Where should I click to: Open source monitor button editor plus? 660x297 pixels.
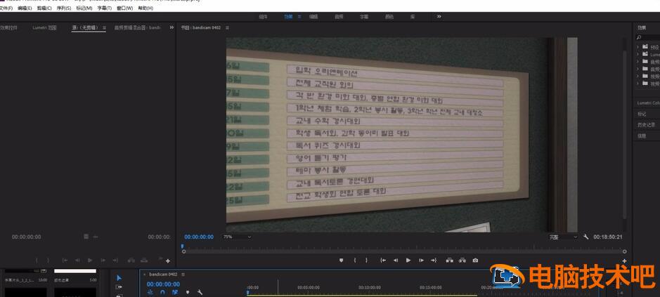168,260
